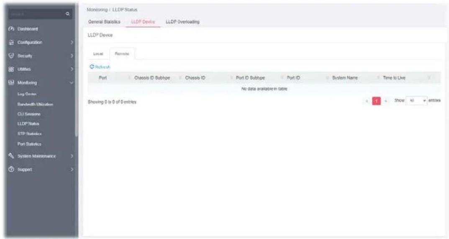Switch to the LLDP Overloading tab
This screenshot has width=449, height=239.
183,22
